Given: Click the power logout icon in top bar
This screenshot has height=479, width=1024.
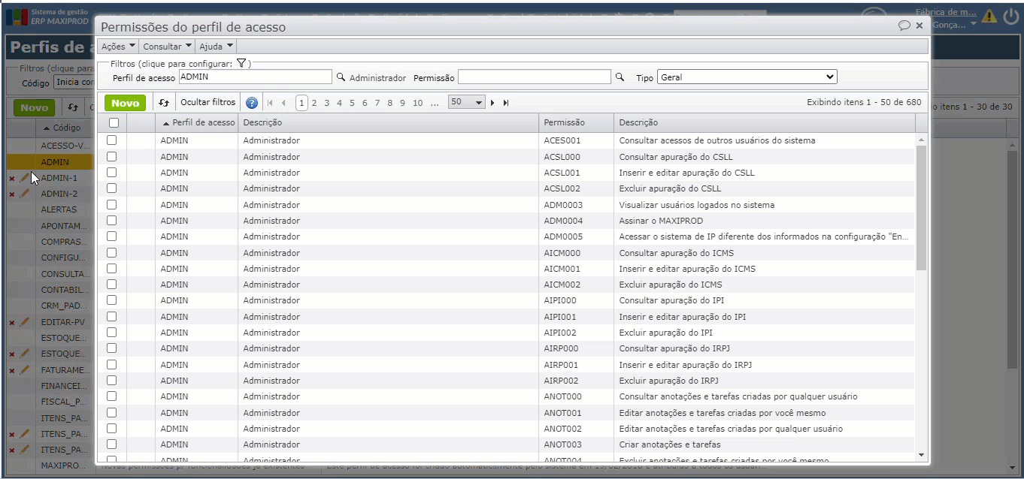Looking at the screenshot, I should click(1011, 16).
